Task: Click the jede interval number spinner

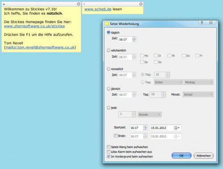Action: [134, 114]
